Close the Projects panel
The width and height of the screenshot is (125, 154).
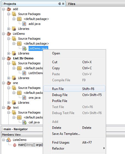(x=63, y=4)
